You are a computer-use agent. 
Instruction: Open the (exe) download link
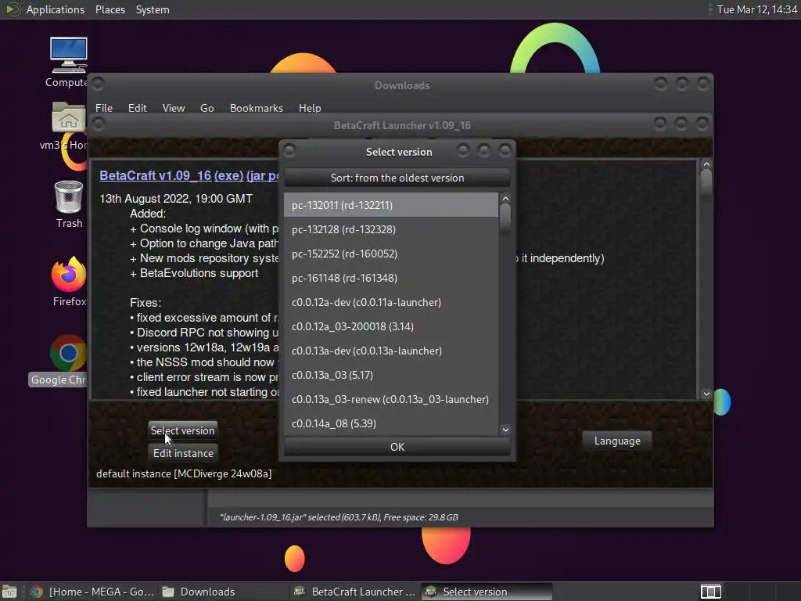point(228,175)
